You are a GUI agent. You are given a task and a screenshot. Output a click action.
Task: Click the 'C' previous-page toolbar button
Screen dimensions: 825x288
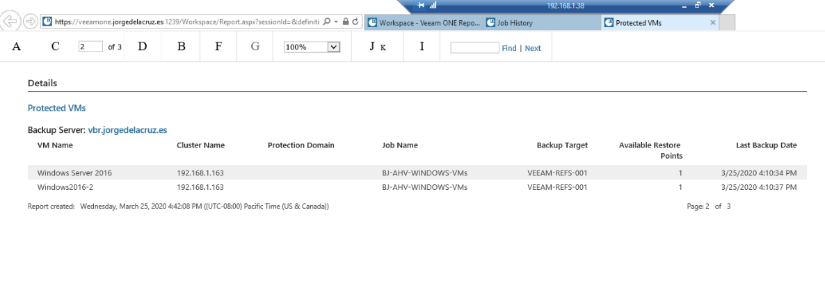(56, 47)
